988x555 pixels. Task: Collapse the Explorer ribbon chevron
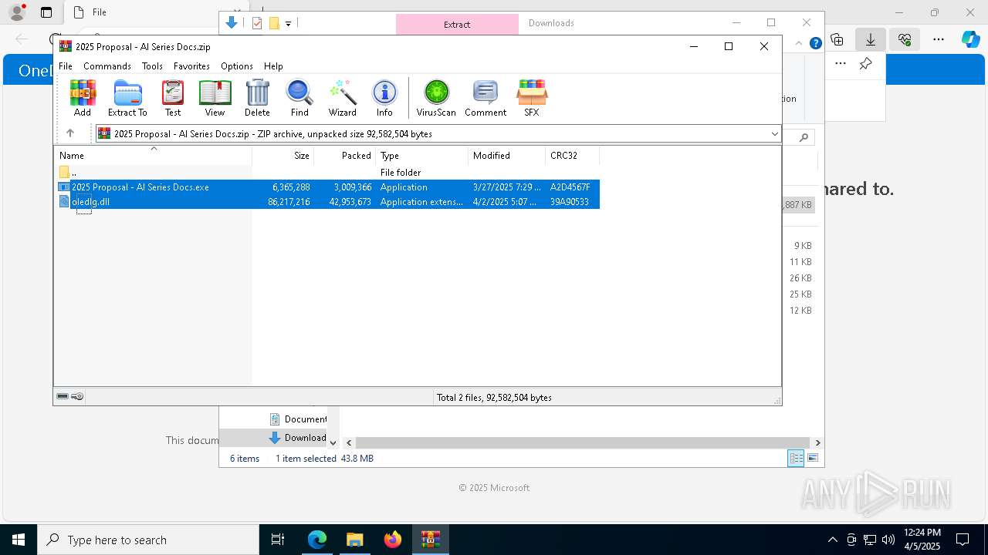799,43
